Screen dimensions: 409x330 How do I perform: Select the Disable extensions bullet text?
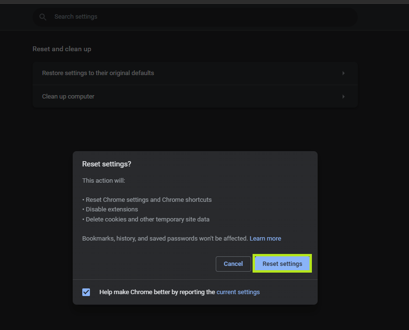coord(111,209)
